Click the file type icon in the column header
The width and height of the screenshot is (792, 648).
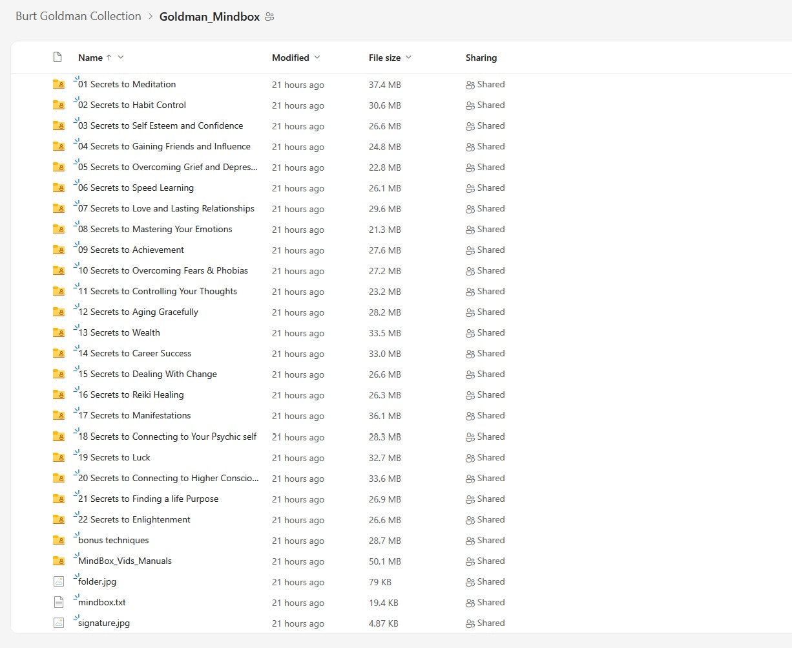(x=57, y=58)
